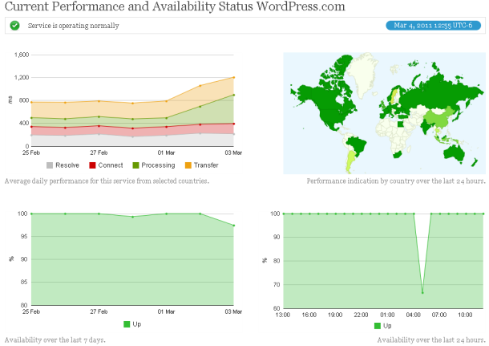This screenshot has width=489, height=346.
Task: Click the 66% dip point in 24-hour chart
Action: click(x=422, y=292)
